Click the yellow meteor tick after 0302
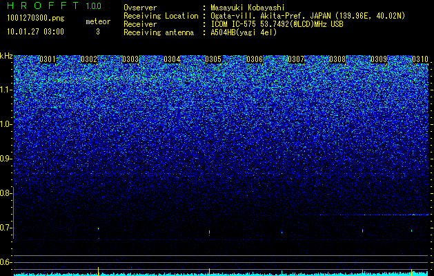 pyautogui.click(x=98, y=270)
